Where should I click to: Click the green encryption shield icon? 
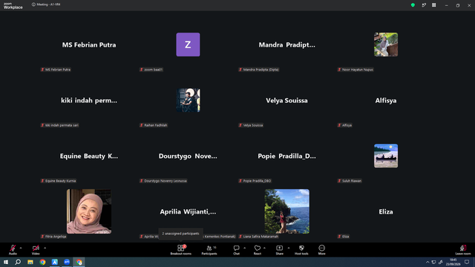point(413,5)
